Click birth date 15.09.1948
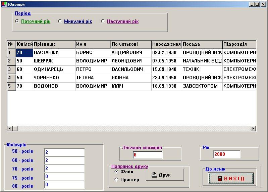 tap(167, 69)
